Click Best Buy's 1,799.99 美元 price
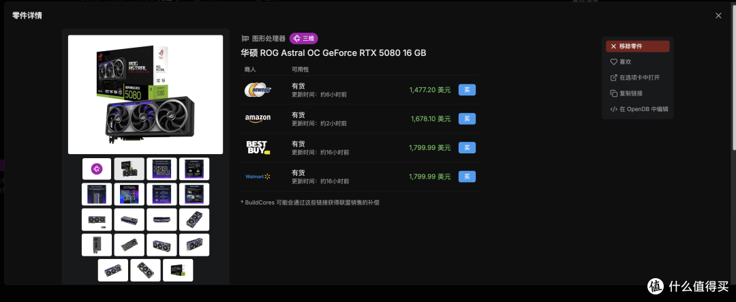The image size is (736, 302). (430, 147)
